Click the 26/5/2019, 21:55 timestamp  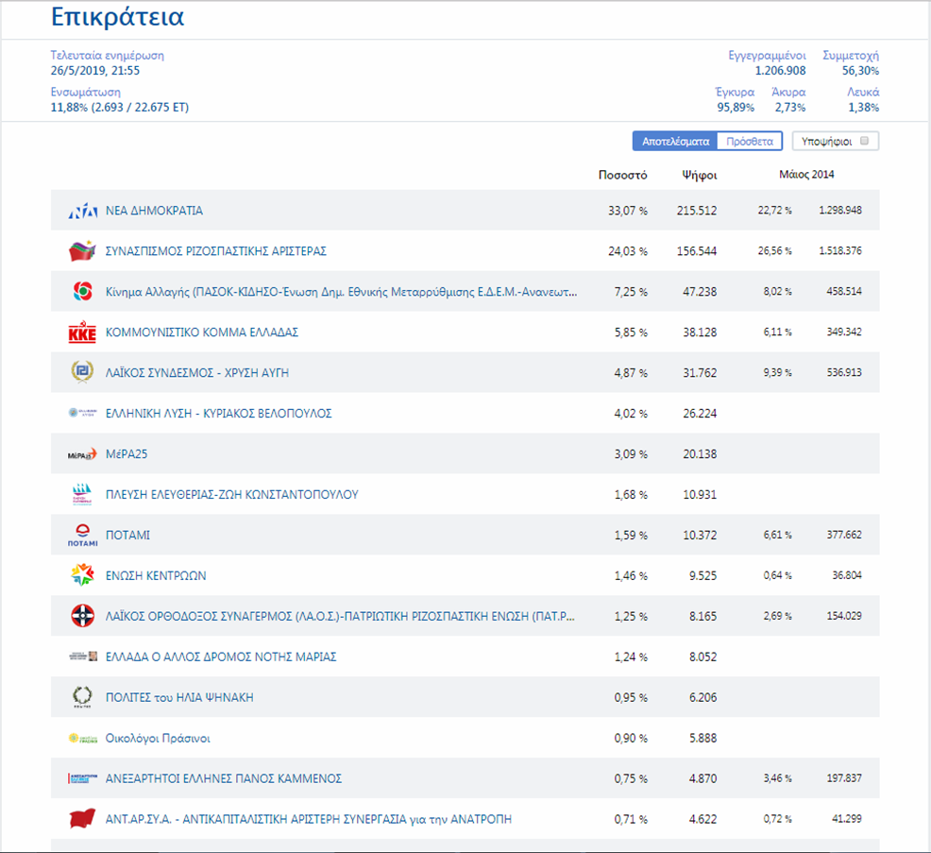pos(95,71)
